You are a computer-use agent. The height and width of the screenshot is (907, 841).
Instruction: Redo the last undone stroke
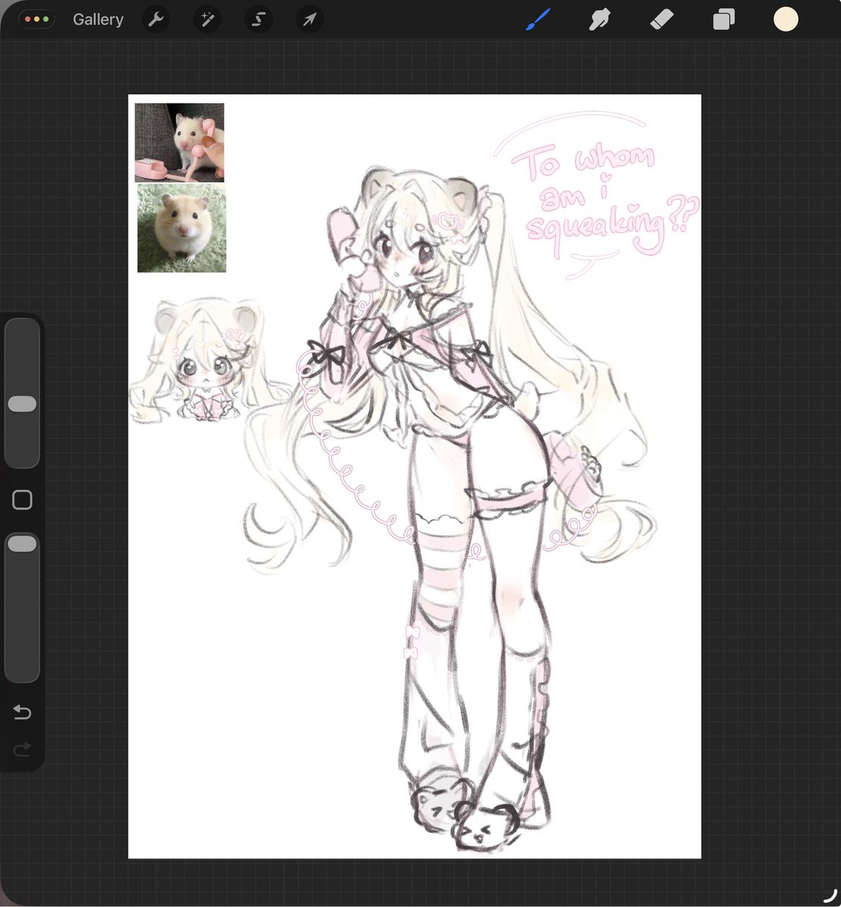(x=22, y=749)
